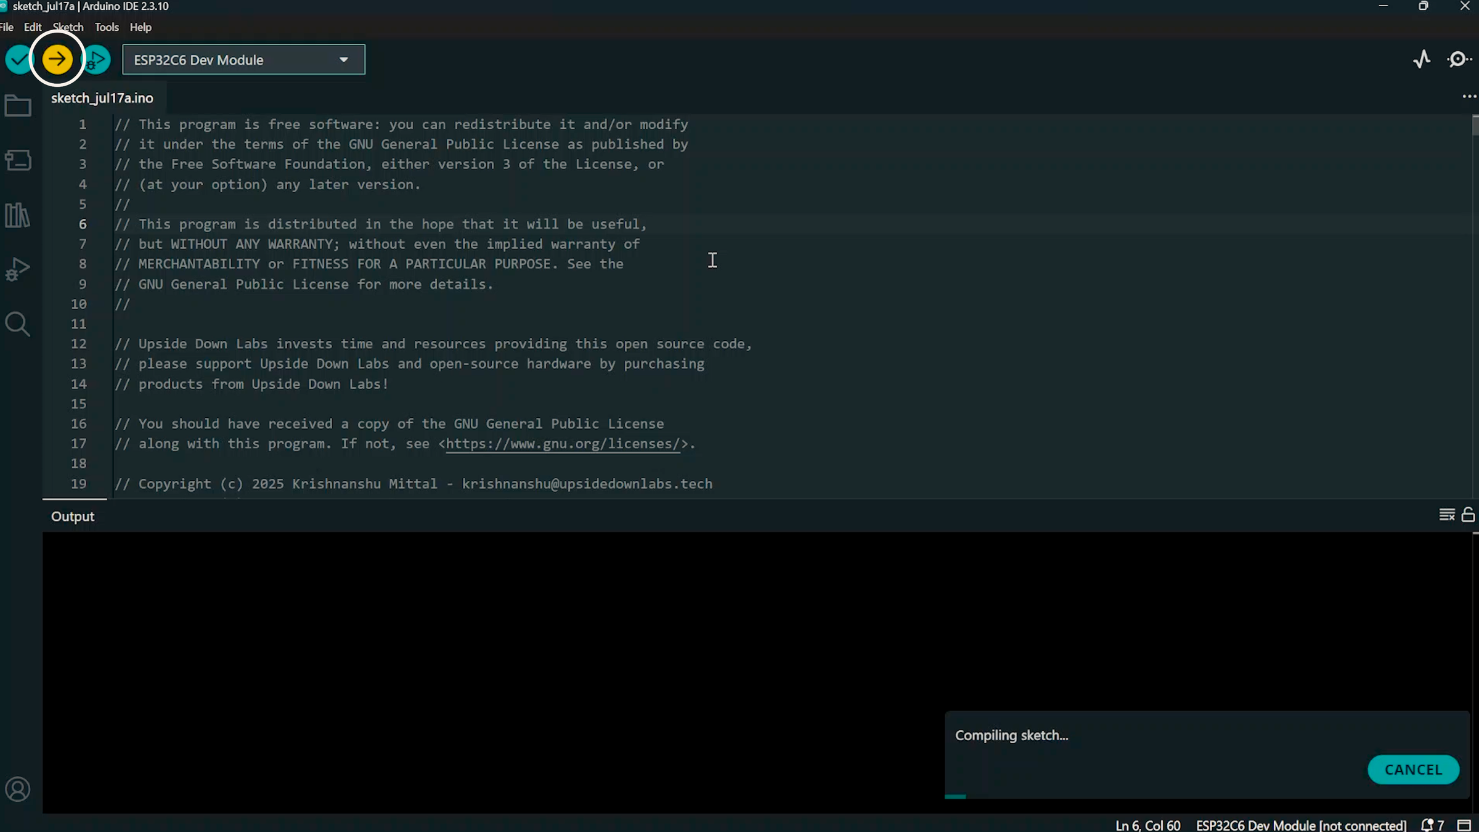This screenshot has height=832, width=1479.
Task: Click the 'Compiling sketch...' notification text
Action: pyautogui.click(x=1012, y=735)
